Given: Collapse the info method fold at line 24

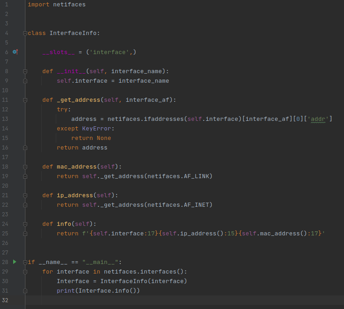Looking at the screenshot, I should click(25, 224).
